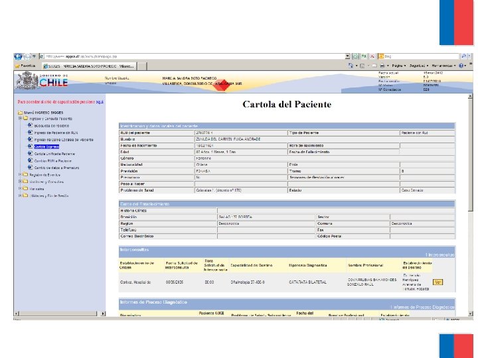Click the main page vertical scrollbar thumb
The image size is (478, 358).
471,154
